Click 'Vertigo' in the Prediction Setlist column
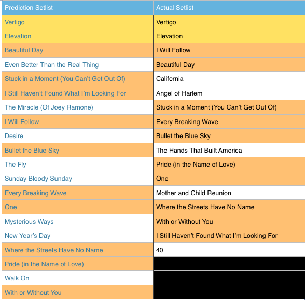The width and height of the screenshot is (305, 300). coord(77,22)
